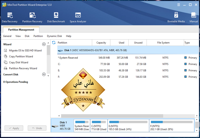
Task: Launch Partition Recovery from toolbar
Action: pos(32,18)
